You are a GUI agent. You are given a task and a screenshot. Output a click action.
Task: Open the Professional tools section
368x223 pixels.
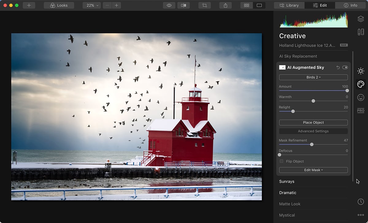point(361,110)
